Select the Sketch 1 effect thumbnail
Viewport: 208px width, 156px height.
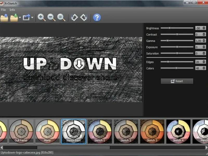coord(100,131)
